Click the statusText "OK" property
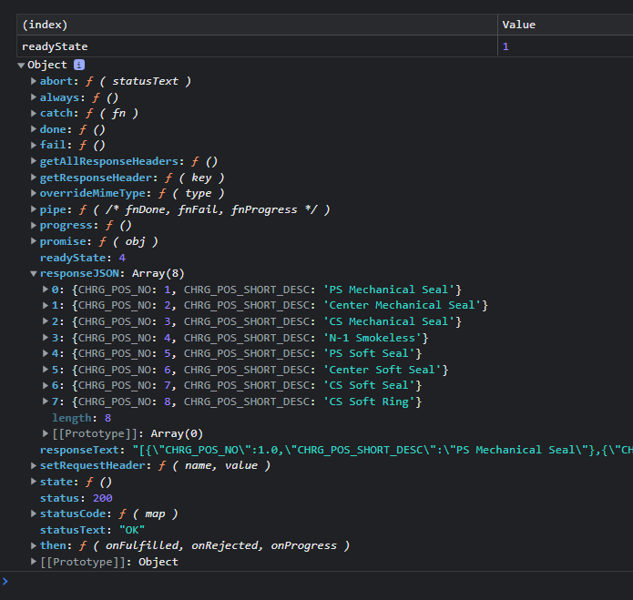The image size is (633, 600). (x=93, y=530)
